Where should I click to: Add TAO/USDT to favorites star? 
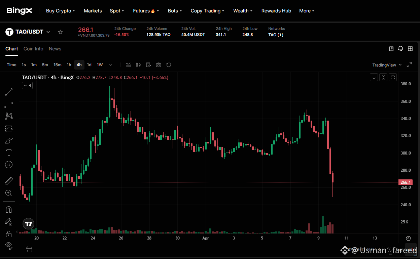pos(60,32)
